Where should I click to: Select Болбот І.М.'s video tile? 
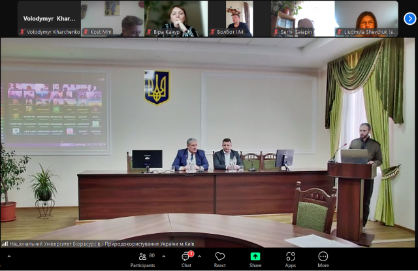coord(239,18)
